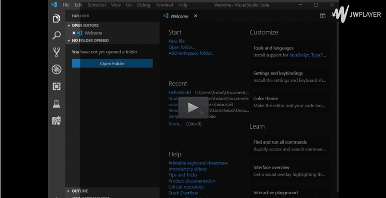
Task: Play the video with center play button
Action: 193,108
